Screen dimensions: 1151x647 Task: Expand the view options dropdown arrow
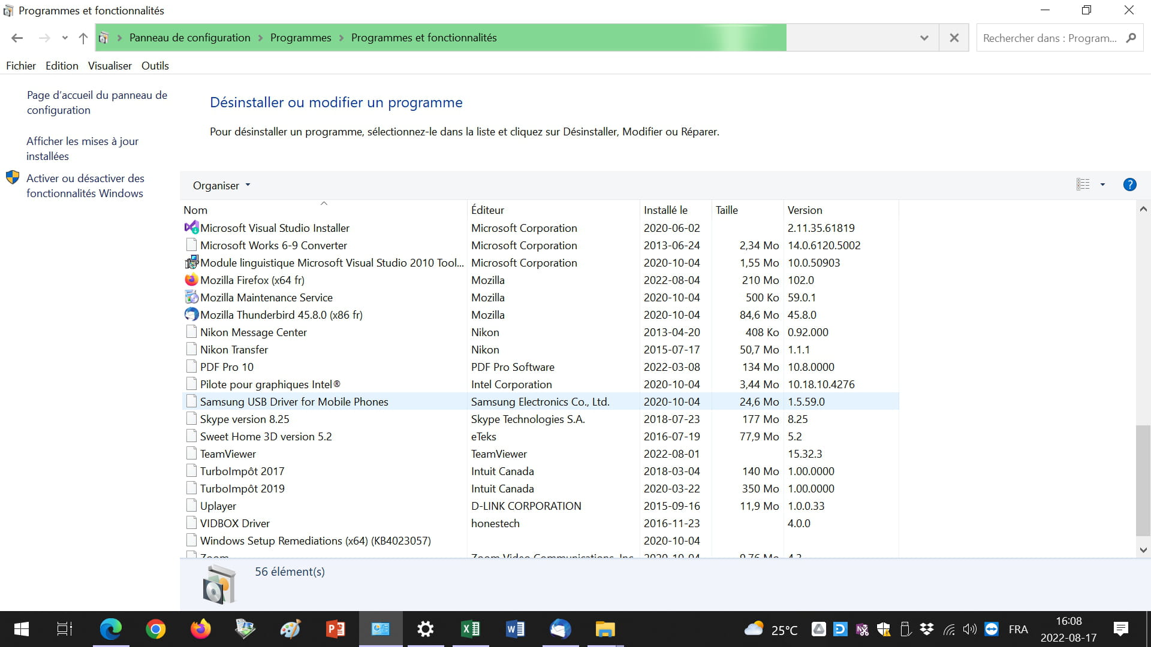pyautogui.click(x=1102, y=185)
